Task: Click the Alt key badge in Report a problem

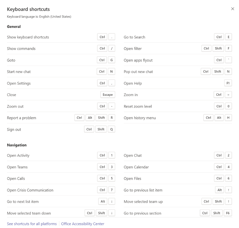Action: point(90,118)
